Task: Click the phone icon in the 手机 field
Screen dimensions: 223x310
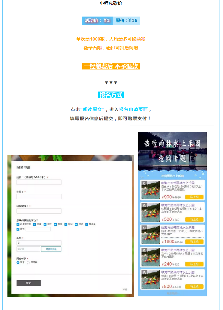Action: coord(19,243)
